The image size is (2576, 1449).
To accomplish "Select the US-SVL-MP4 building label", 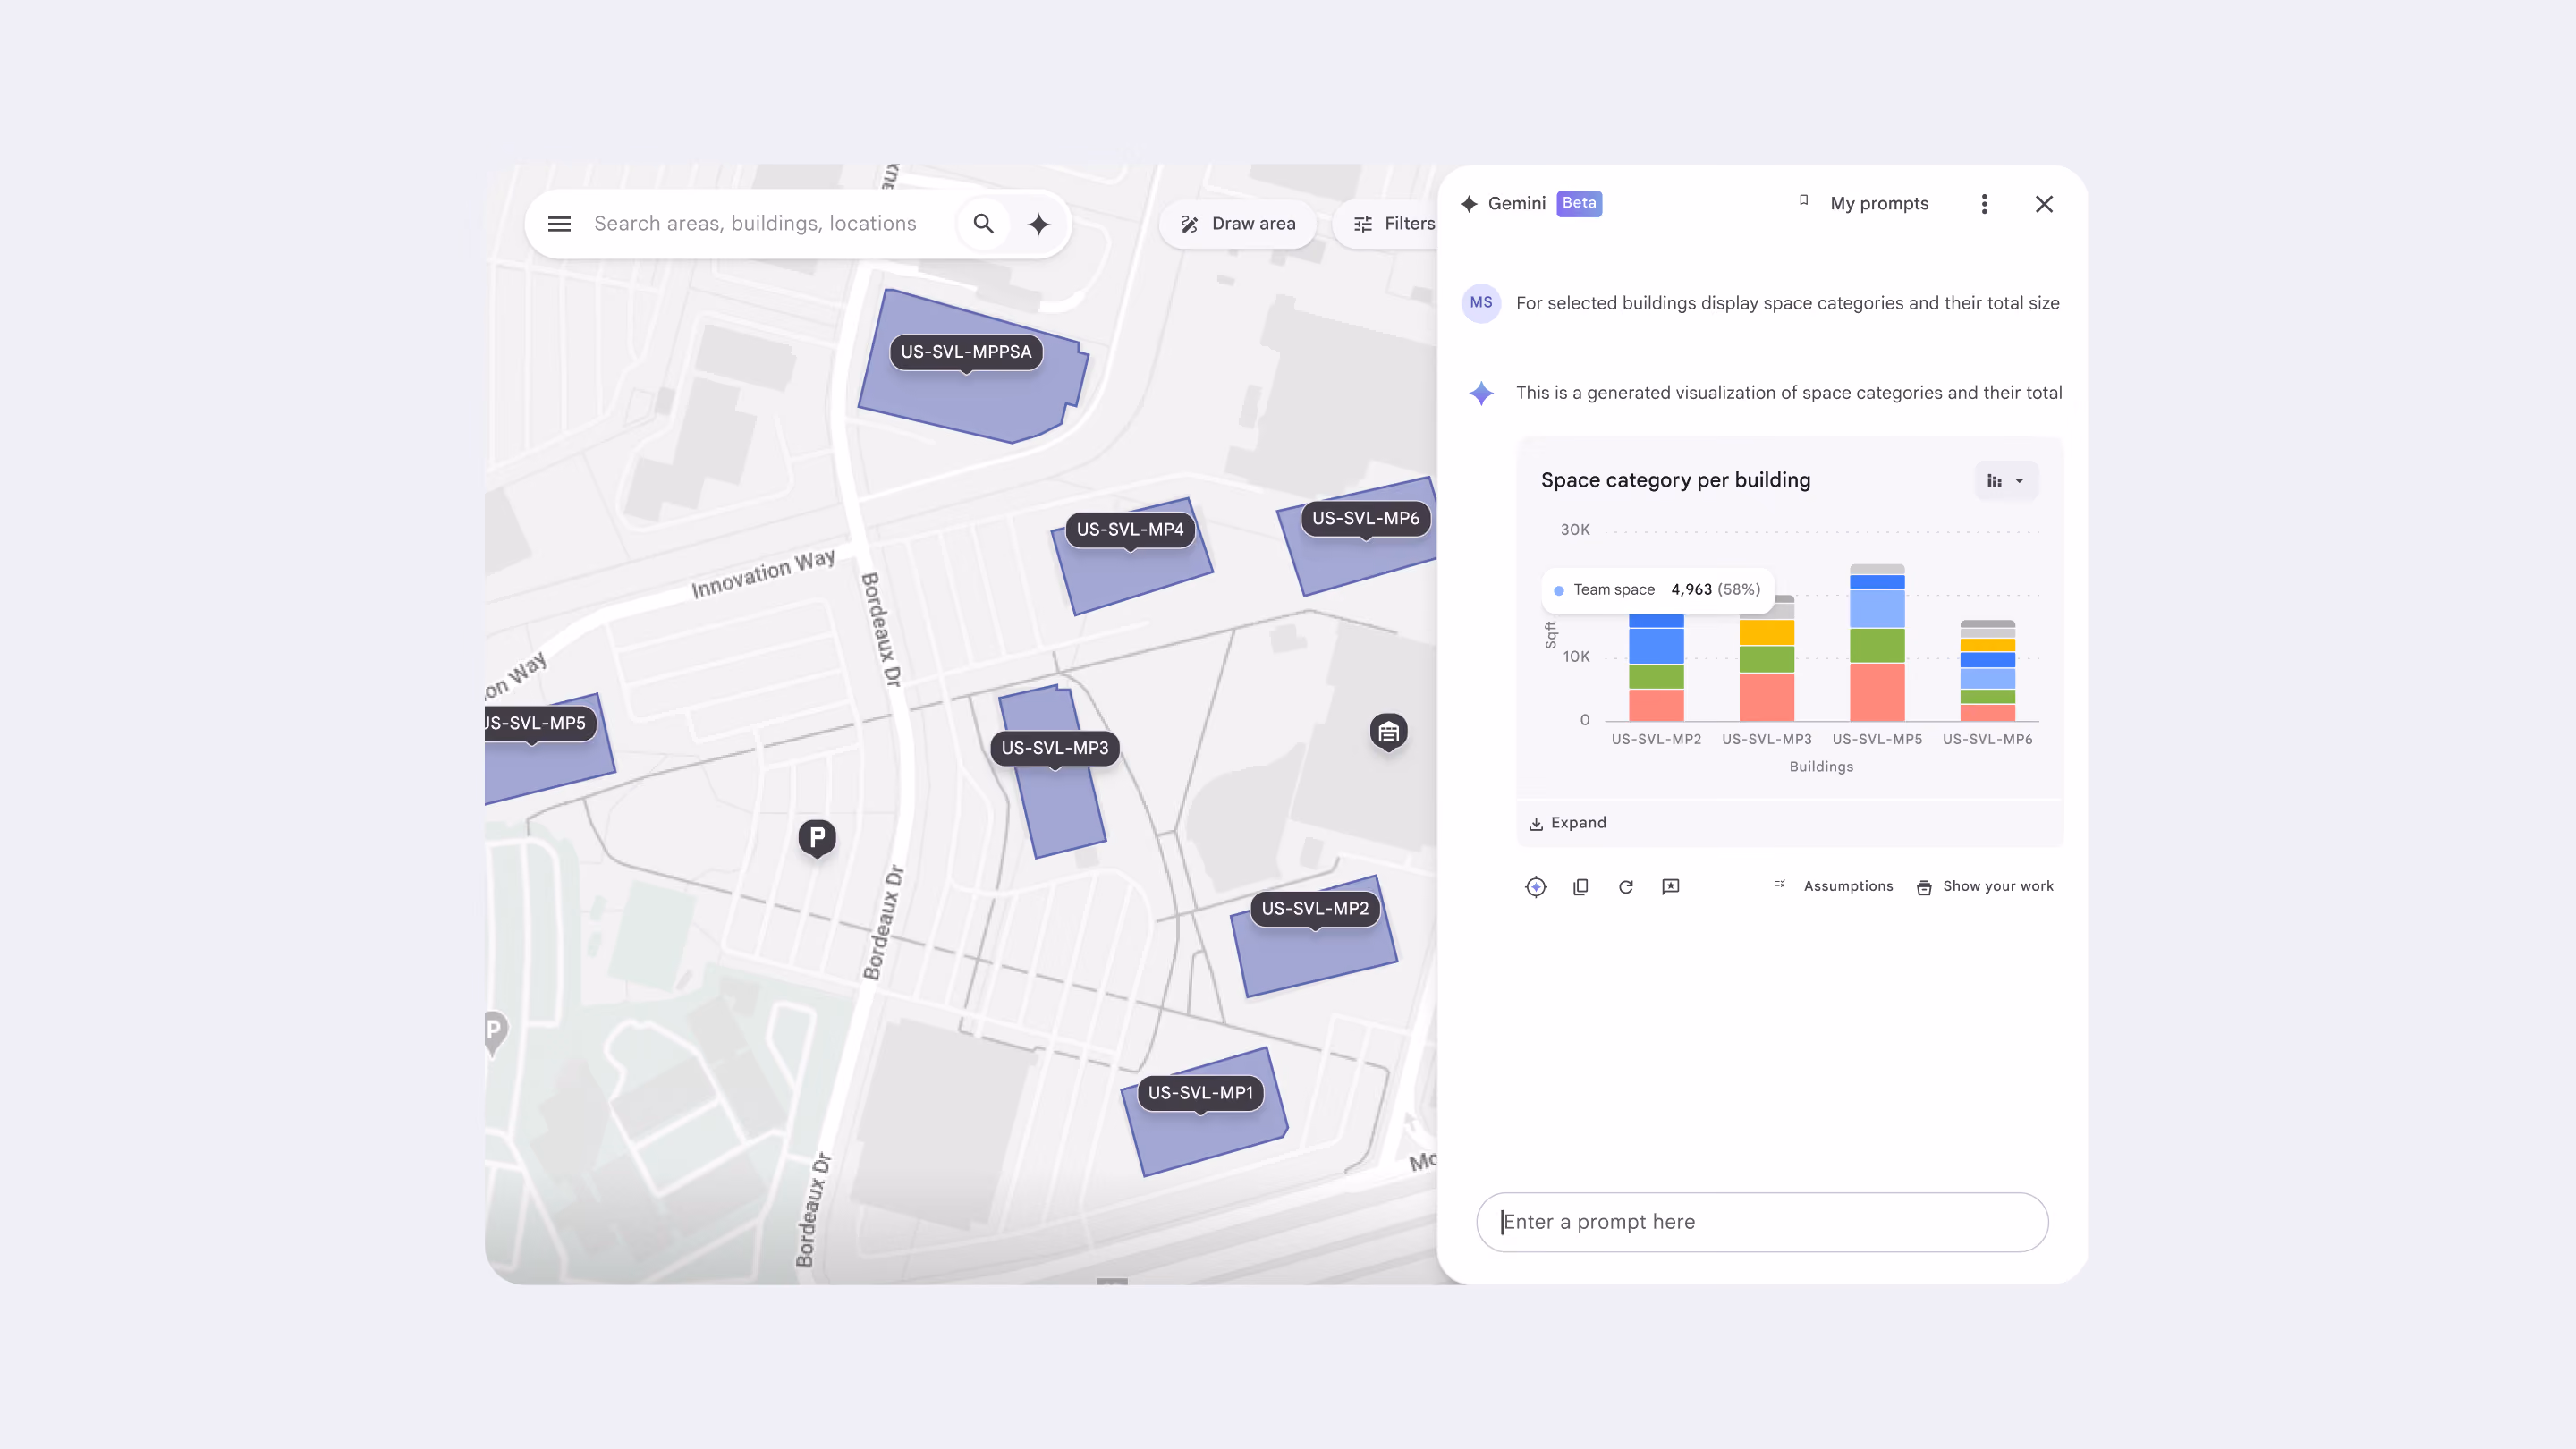I will point(1130,530).
